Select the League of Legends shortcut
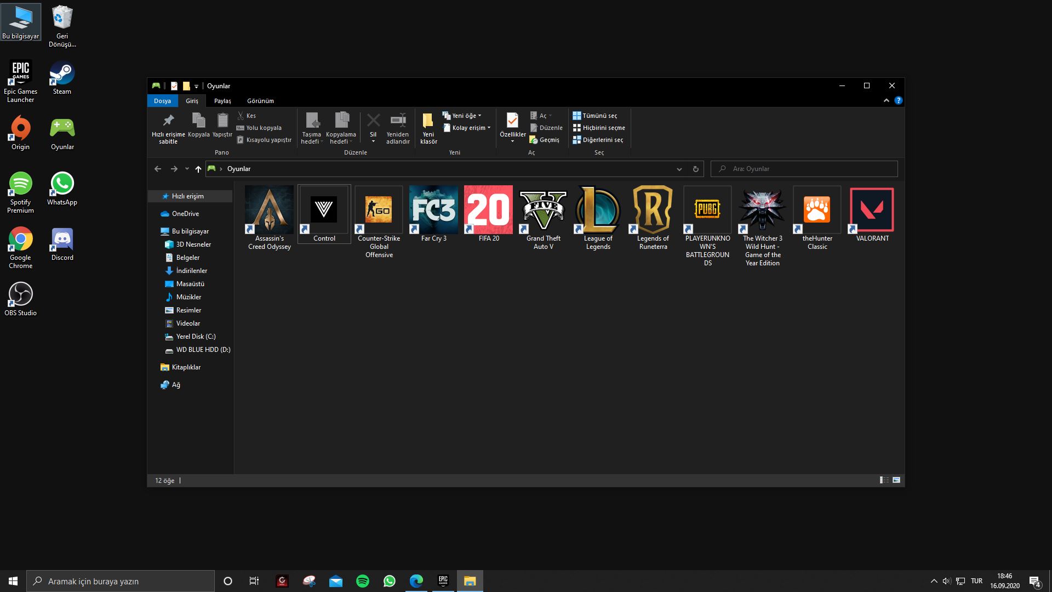The height and width of the screenshot is (592, 1052). tap(598, 218)
